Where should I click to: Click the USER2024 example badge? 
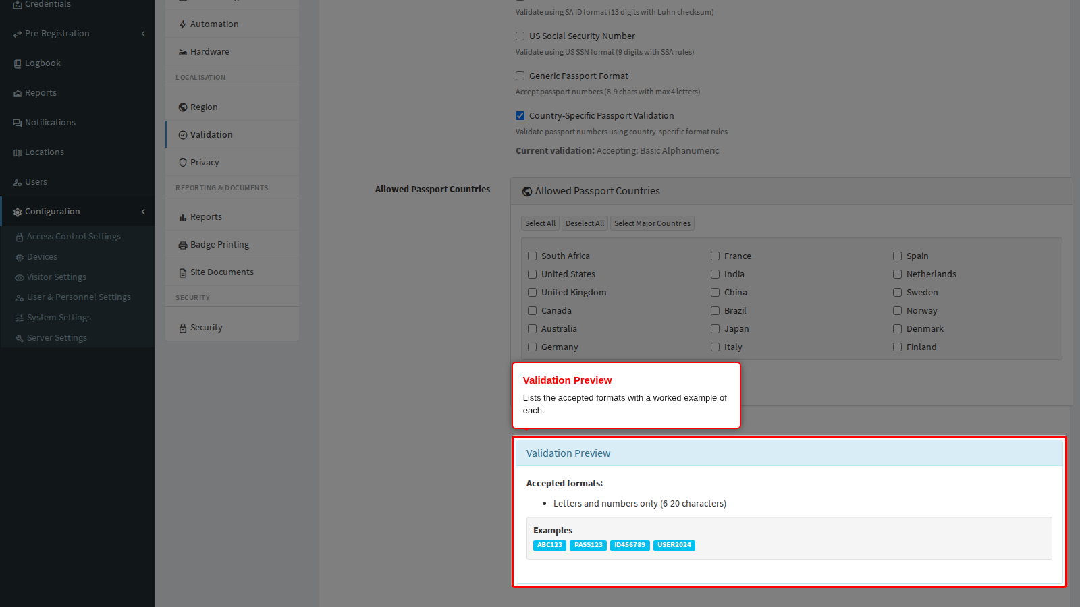coord(674,545)
